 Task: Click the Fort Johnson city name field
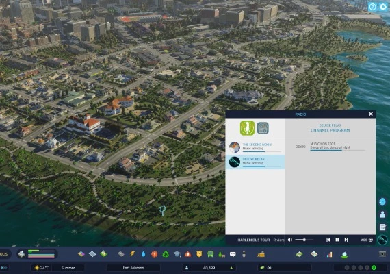click(x=133, y=268)
